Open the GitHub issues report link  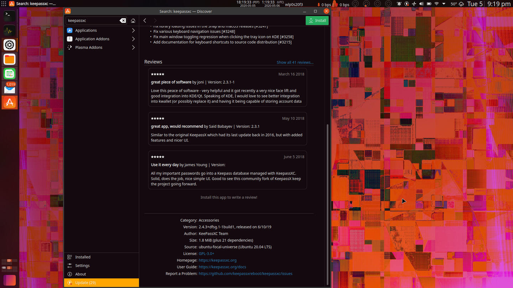pos(245,274)
